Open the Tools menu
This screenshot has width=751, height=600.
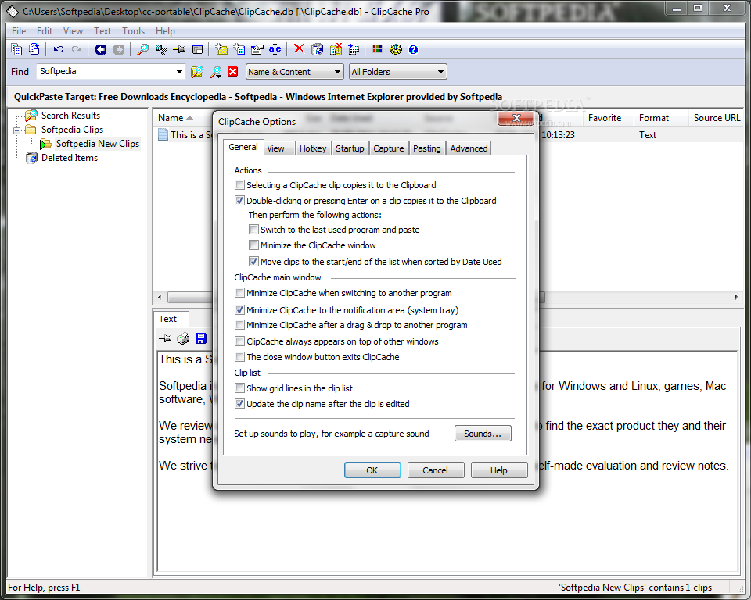point(133,31)
